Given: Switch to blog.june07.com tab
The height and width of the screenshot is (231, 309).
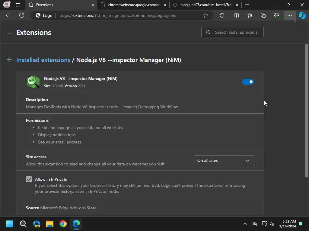Looking at the screenshot, I should click(206, 5).
